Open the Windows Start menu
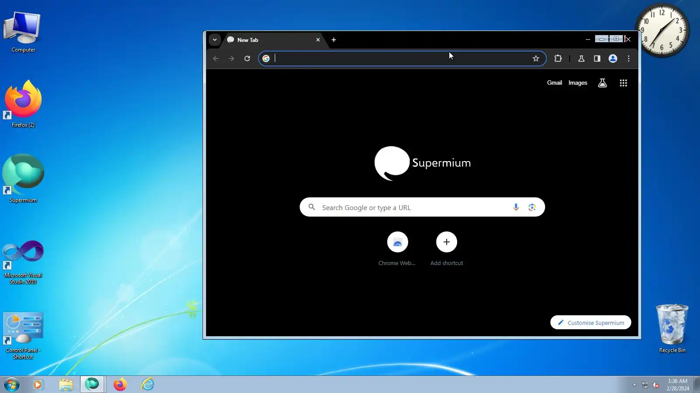This screenshot has width=700, height=393. (12, 385)
